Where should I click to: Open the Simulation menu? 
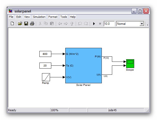[x=39, y=17]
